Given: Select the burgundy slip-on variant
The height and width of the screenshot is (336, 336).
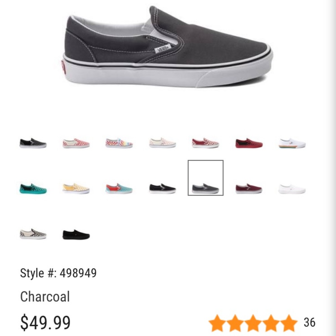Looking at the screenshot, I should click(x=248, y=188).
